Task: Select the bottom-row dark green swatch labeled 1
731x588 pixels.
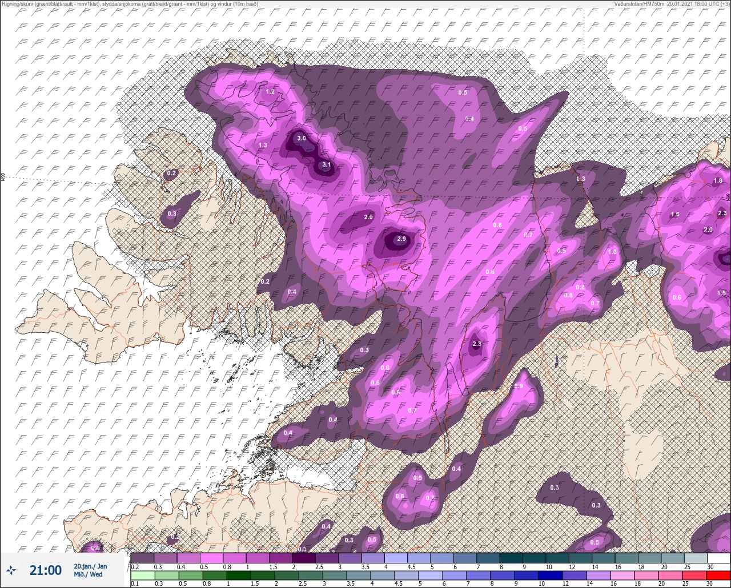Action: [x=238, y=575]
